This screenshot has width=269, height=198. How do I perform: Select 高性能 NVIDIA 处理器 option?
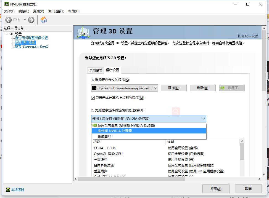pyautogui.click(x=115, y=131)
